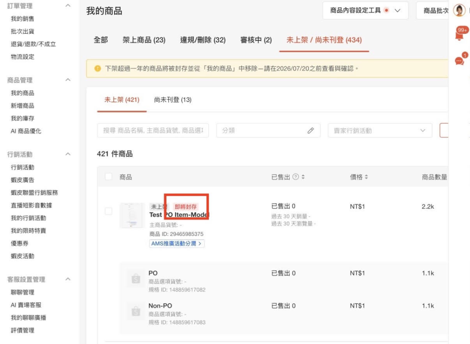Sort by sold count arrows
470x344 pixels.
pos(303,177)
